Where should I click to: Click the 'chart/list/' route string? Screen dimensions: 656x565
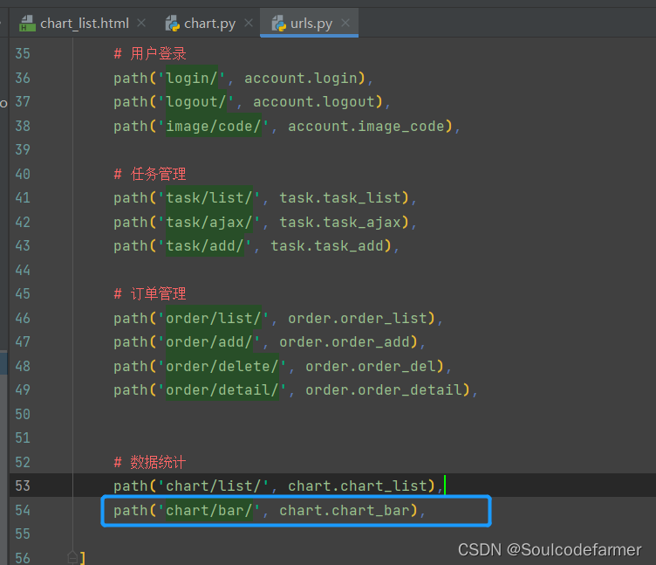(214, 486)
